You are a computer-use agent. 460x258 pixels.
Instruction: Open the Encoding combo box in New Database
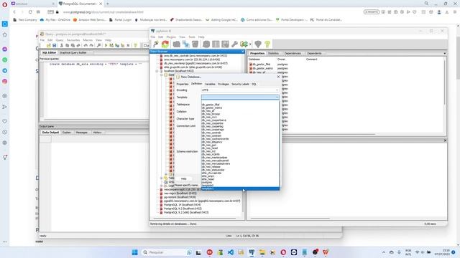[240, 90]
